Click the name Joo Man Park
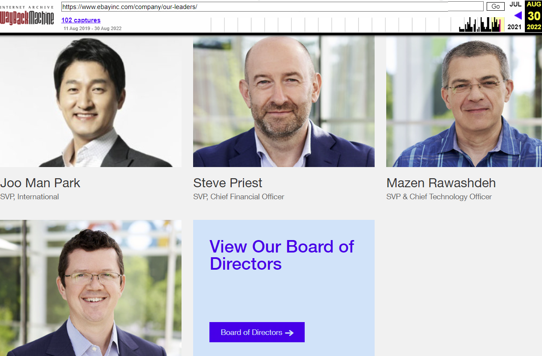Image resolution: width=542 pixels, height=356 pixels. pos(40,183)
